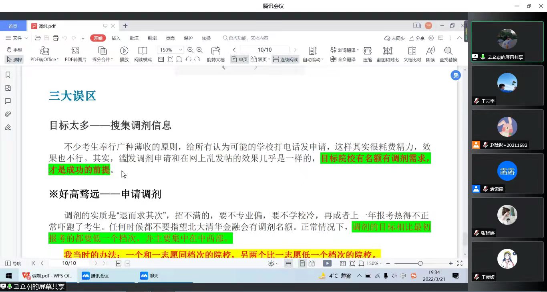Start slideshow with 播放 icon
Image resolution: width=547 pixels, height=292 pixels.
124,51
